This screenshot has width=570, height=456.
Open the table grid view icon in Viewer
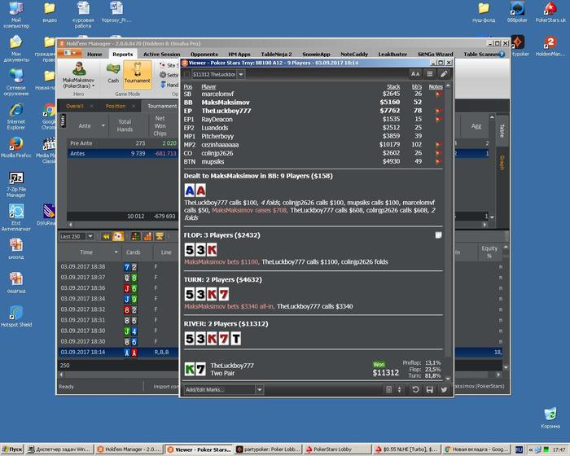430,74
